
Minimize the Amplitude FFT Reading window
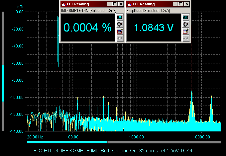coord(175,4)
